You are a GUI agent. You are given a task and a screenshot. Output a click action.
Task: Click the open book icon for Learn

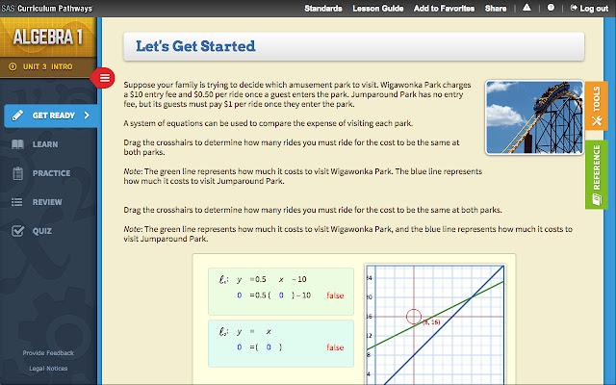pyautogui.click(x=17, y=144)
